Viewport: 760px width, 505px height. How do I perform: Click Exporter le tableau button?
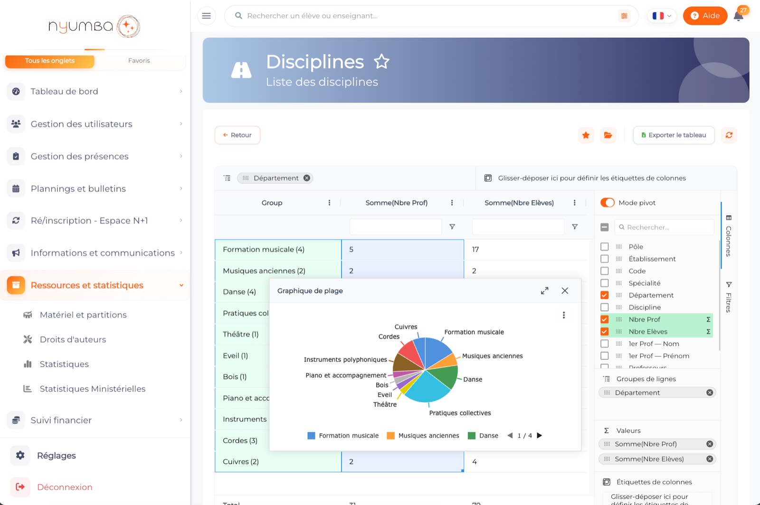click(674, 135)
